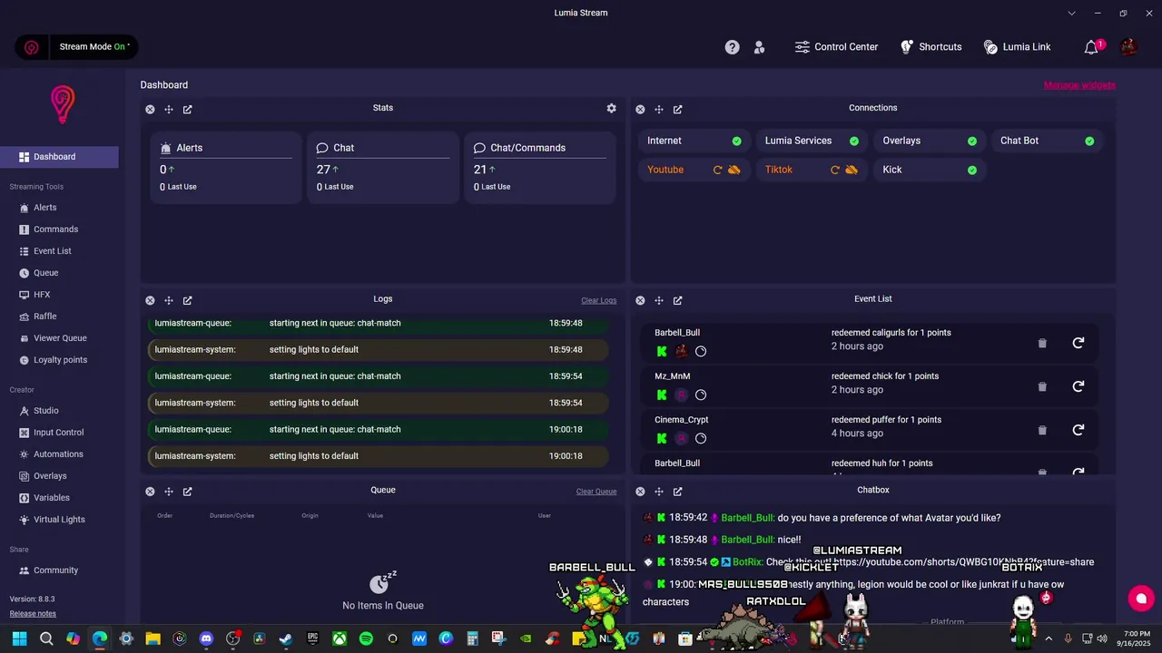This screenshot has width=1162, height=653.
Task: Open Virtual Lights in the sidebar
Action: (59, 520)
